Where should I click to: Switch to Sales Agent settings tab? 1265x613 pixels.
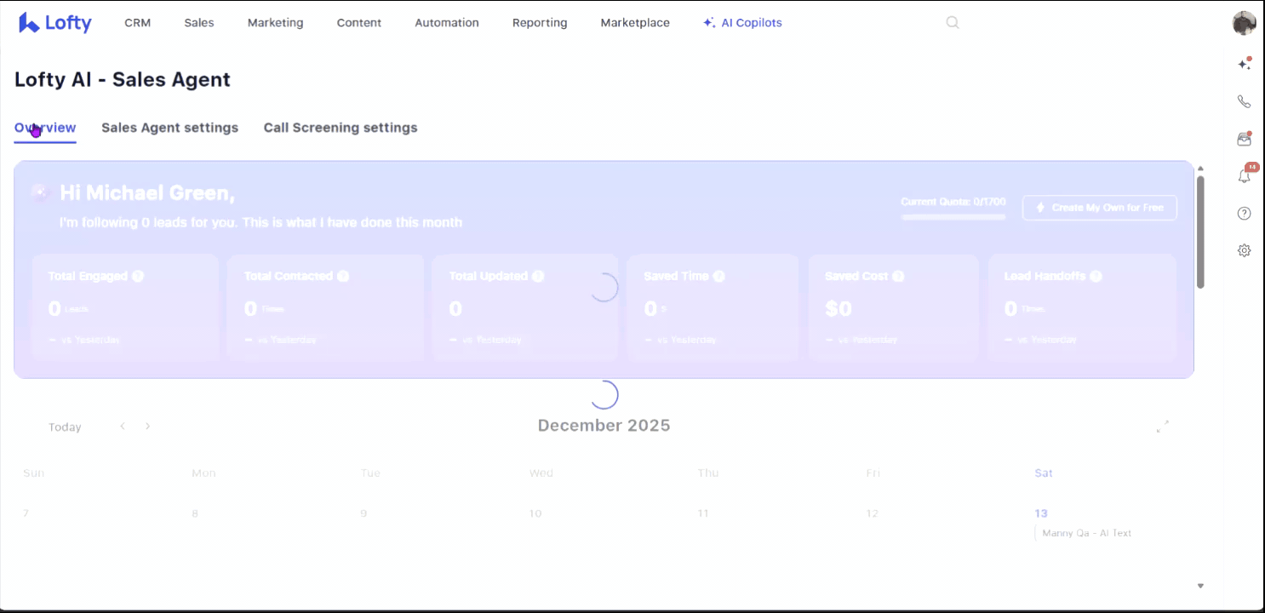169,128
